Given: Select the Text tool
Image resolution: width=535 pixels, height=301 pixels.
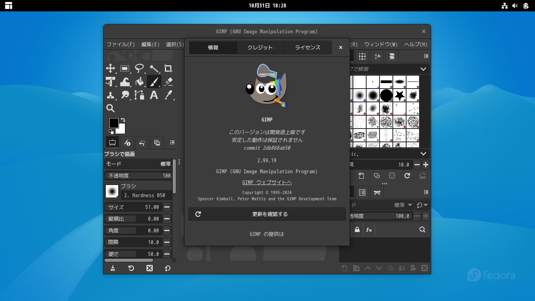Looking at the screenshot, I should coord(154,95).
